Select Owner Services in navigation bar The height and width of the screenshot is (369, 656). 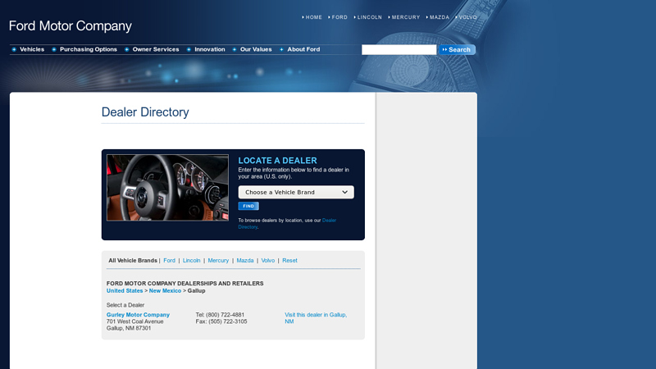click(x=155, y=49)
